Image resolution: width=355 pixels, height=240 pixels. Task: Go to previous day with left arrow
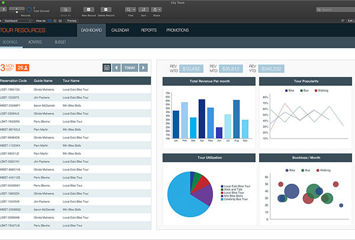tap(117, 68)
